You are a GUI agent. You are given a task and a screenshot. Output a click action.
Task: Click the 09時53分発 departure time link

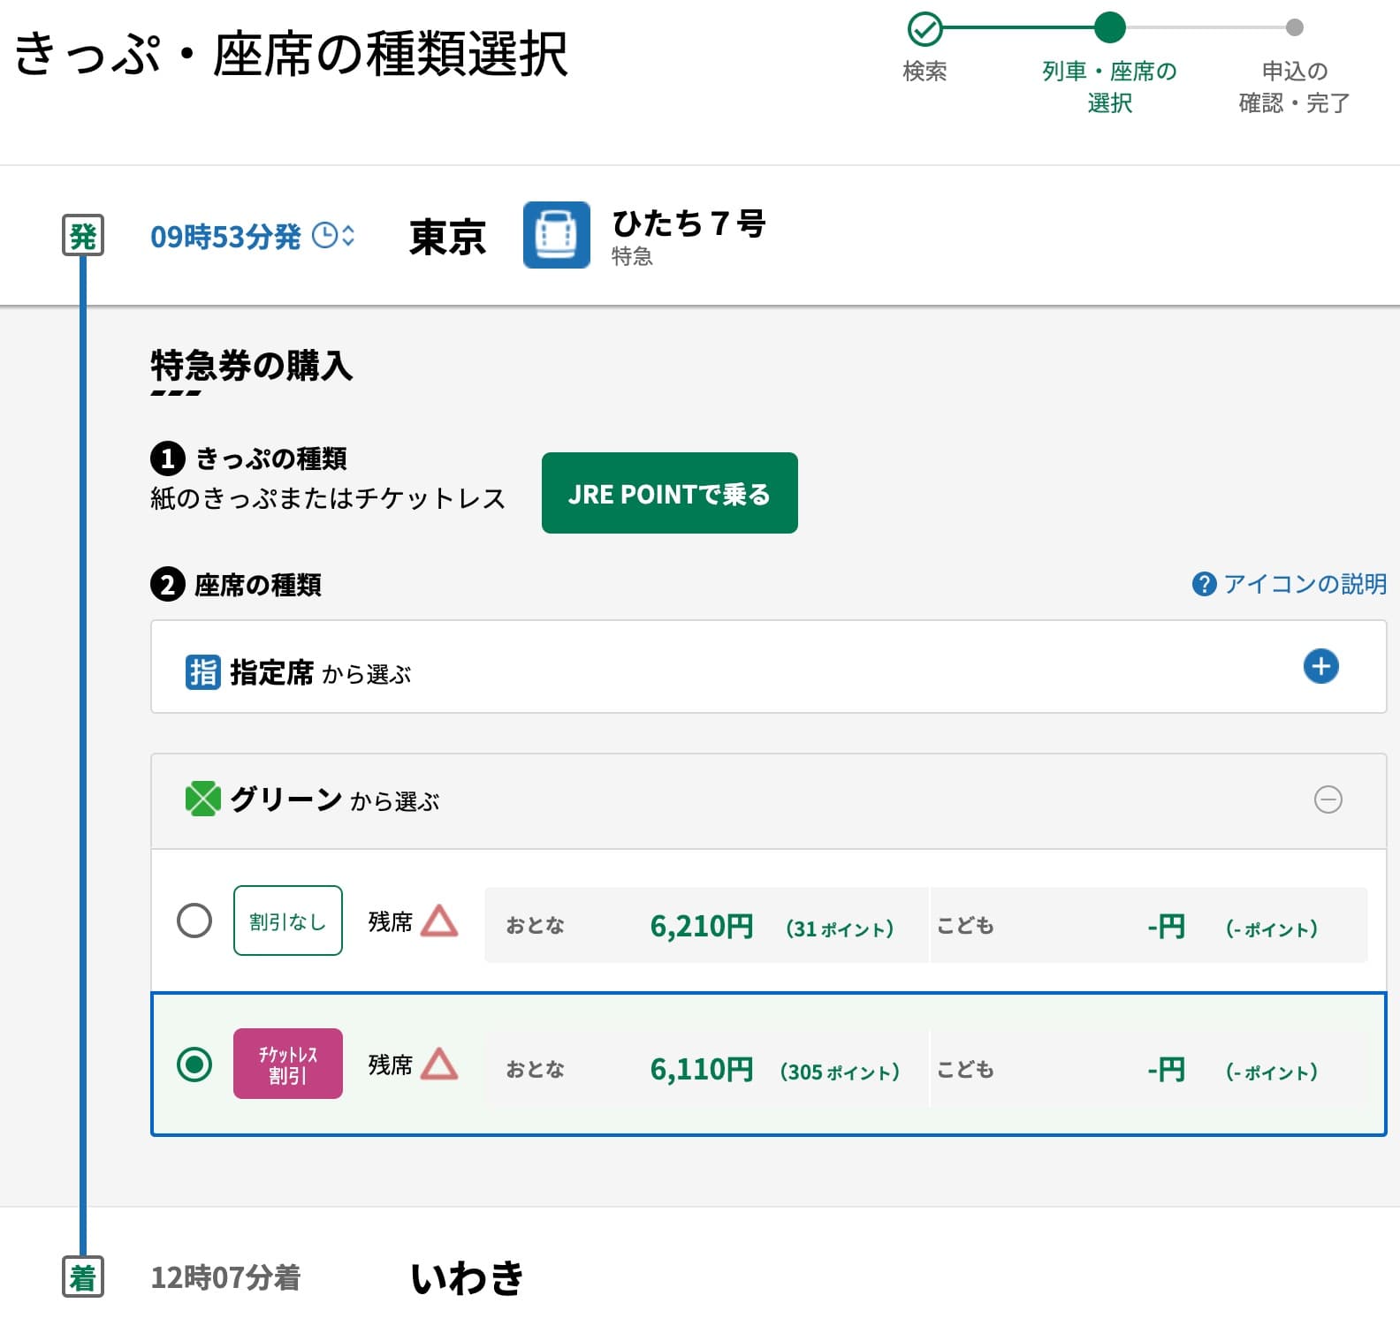tap(225, 236)
